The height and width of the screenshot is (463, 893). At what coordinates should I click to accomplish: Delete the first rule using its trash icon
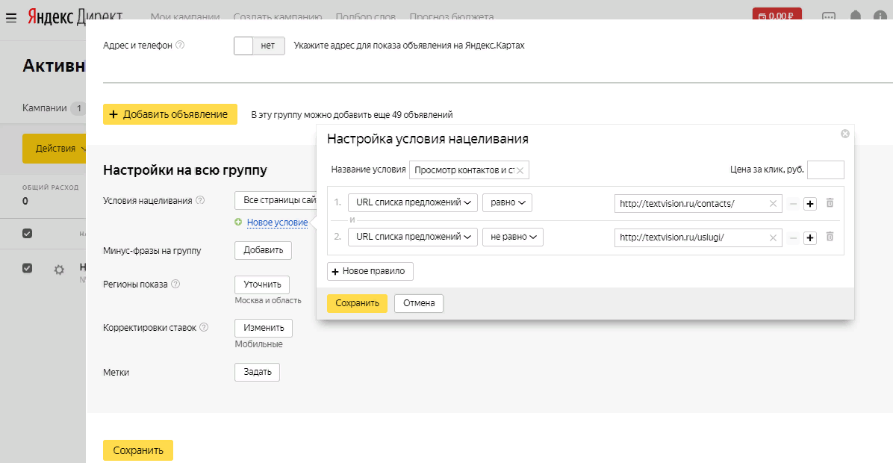[830, 202]
